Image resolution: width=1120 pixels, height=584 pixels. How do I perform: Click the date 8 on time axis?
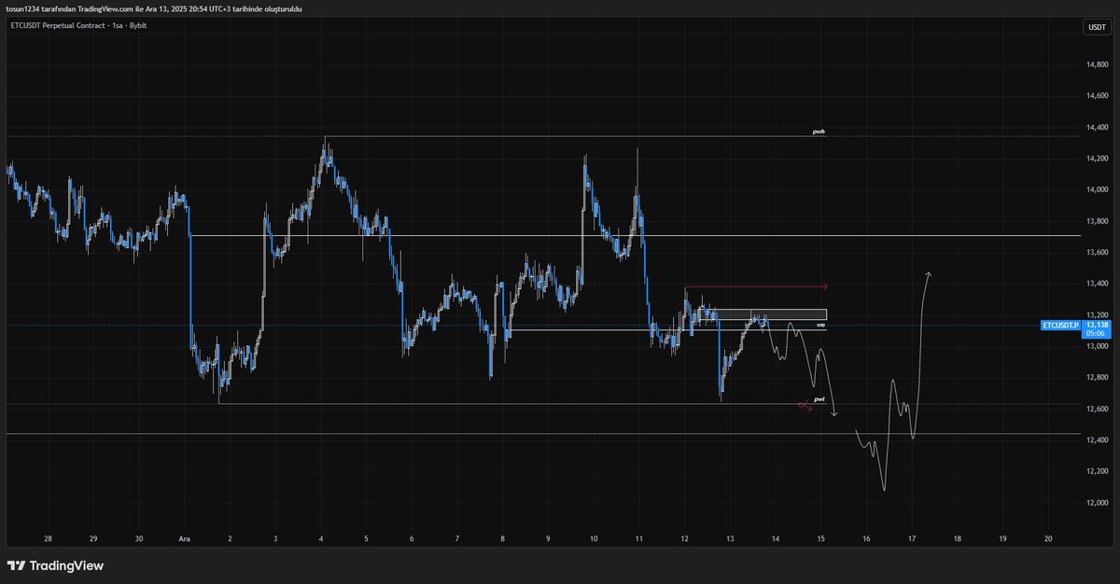tap(503, 538)
